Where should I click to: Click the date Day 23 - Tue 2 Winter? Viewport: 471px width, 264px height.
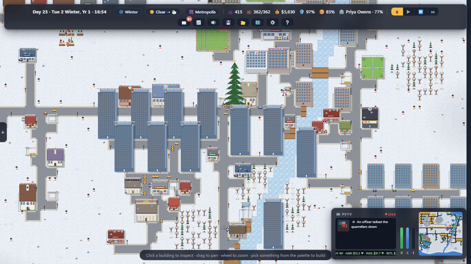(69, 12)
